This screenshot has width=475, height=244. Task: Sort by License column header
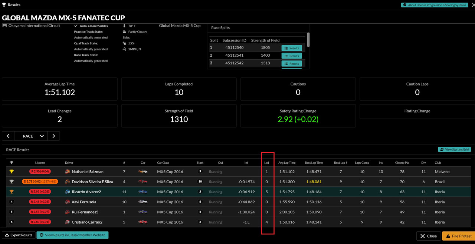(40, 163)
